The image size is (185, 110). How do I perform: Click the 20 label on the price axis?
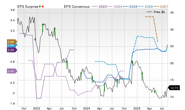(172, 63)
